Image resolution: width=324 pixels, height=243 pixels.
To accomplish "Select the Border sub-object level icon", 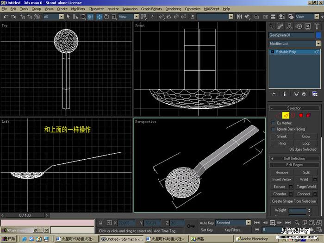I will 293,115.
